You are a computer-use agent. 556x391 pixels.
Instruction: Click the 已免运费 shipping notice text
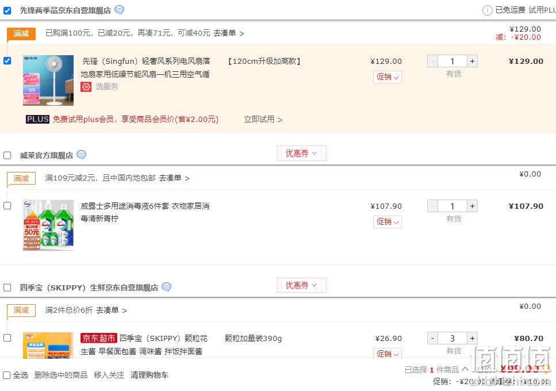(510, 10)
